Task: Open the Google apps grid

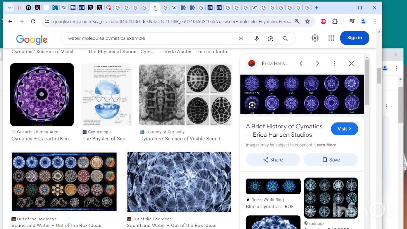Action: pyautogui.click(x=331, y=38)
